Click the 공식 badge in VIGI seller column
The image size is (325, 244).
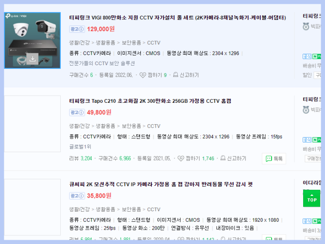point(307,56)
